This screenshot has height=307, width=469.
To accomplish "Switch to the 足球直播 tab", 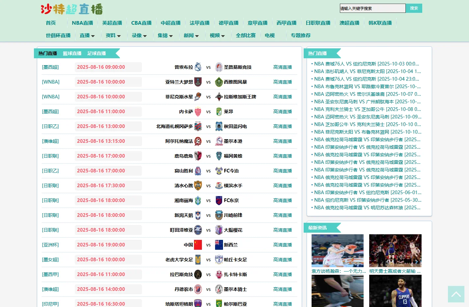I will click(97, 53).
